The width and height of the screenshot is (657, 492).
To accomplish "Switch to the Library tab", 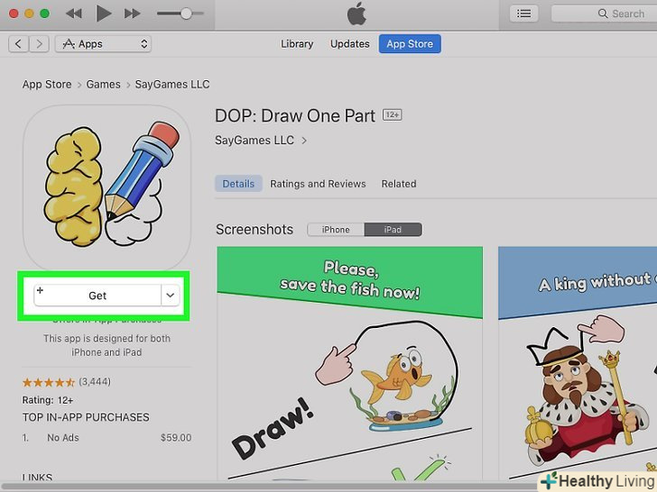I will (x=297, y=44).
